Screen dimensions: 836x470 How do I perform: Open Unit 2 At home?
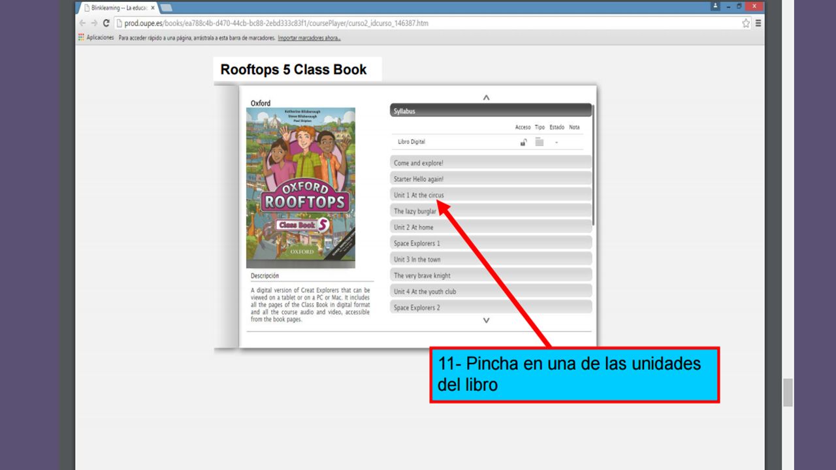point(490,227)
